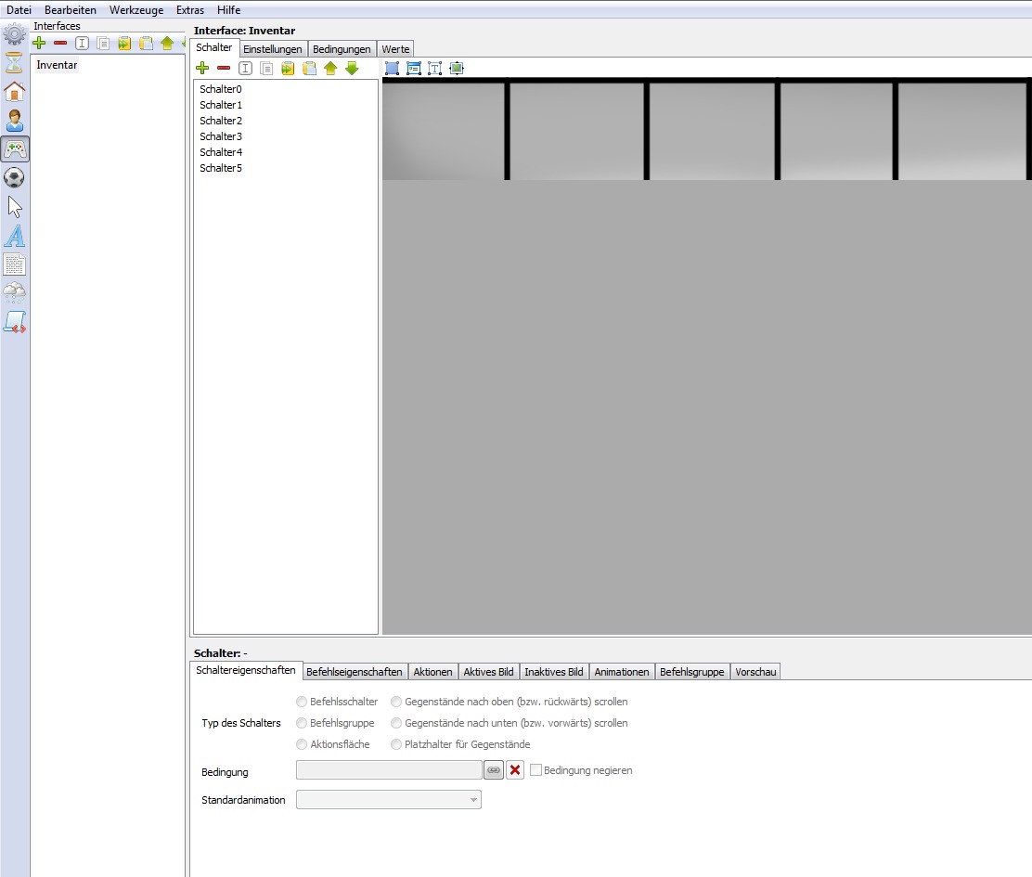Add new interface with green plus
The height and width of the screenshot is (877, 1032).
point(40,44)
